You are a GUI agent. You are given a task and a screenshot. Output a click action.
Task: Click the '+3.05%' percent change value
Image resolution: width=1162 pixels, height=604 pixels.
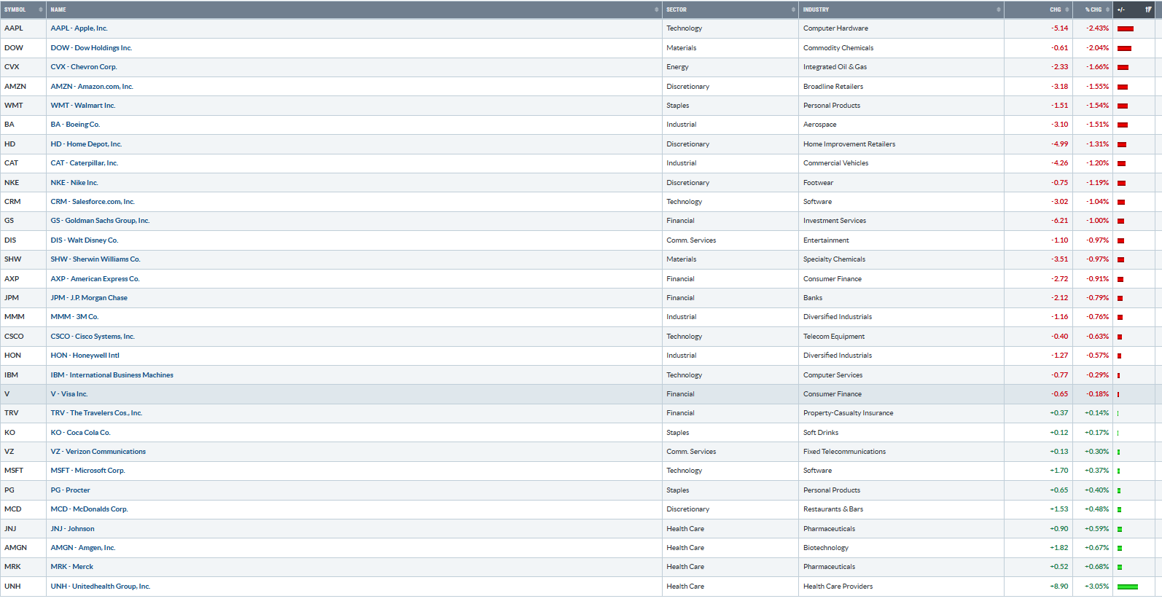coord(1096,587)
